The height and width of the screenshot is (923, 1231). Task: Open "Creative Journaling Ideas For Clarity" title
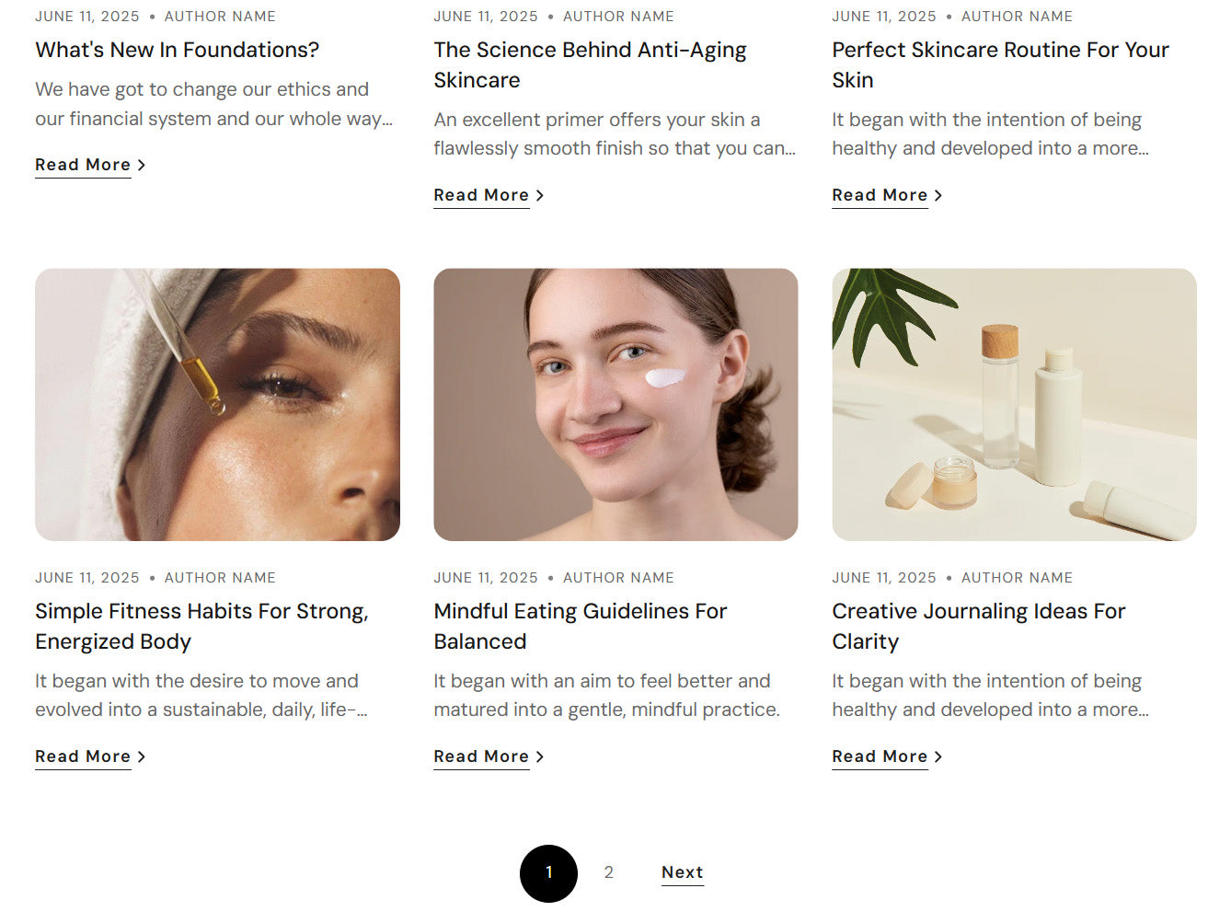978,626
